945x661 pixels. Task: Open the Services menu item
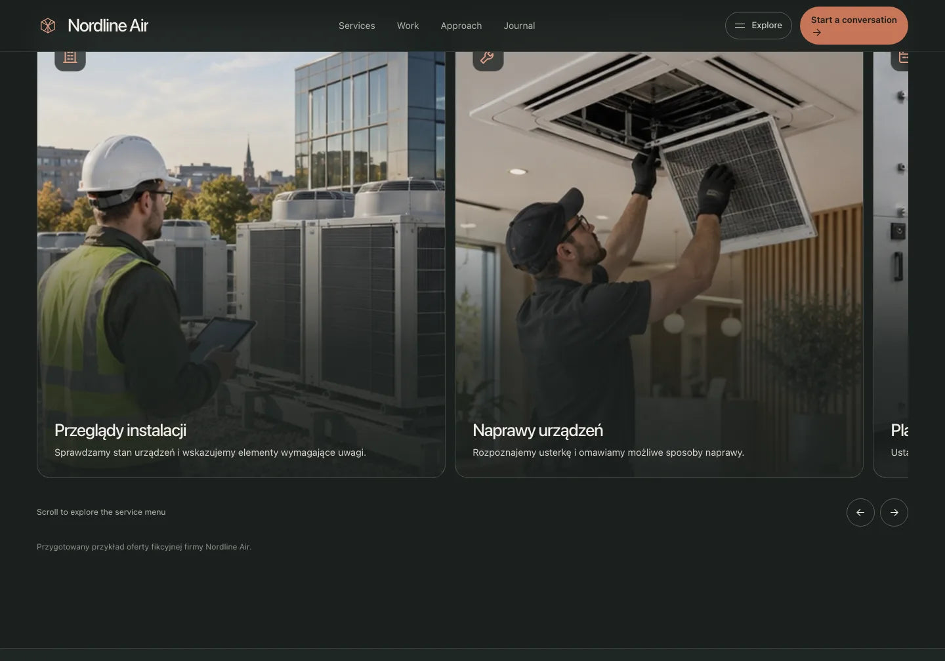(x=357, y=26)
